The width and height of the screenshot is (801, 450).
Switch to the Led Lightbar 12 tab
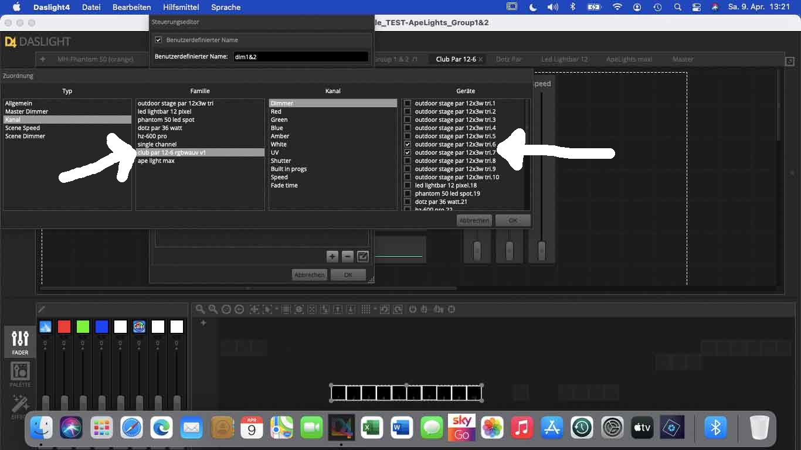pyautogui.click(x=564, y=59)
